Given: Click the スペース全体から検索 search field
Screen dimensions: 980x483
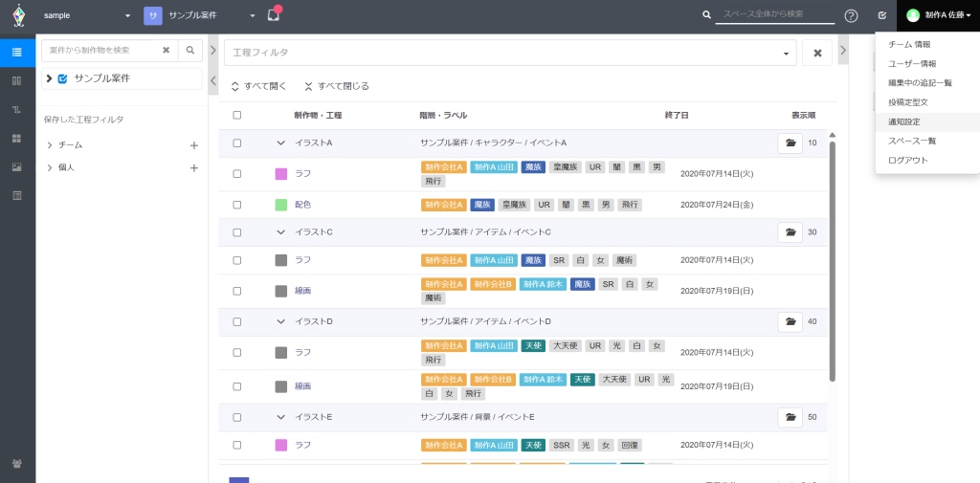Looking at the screenshot, I should (774, 15).
